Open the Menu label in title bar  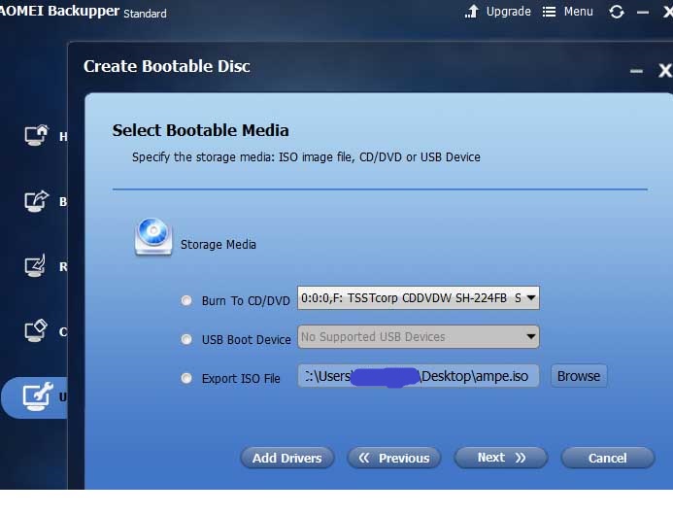[578, 12]
